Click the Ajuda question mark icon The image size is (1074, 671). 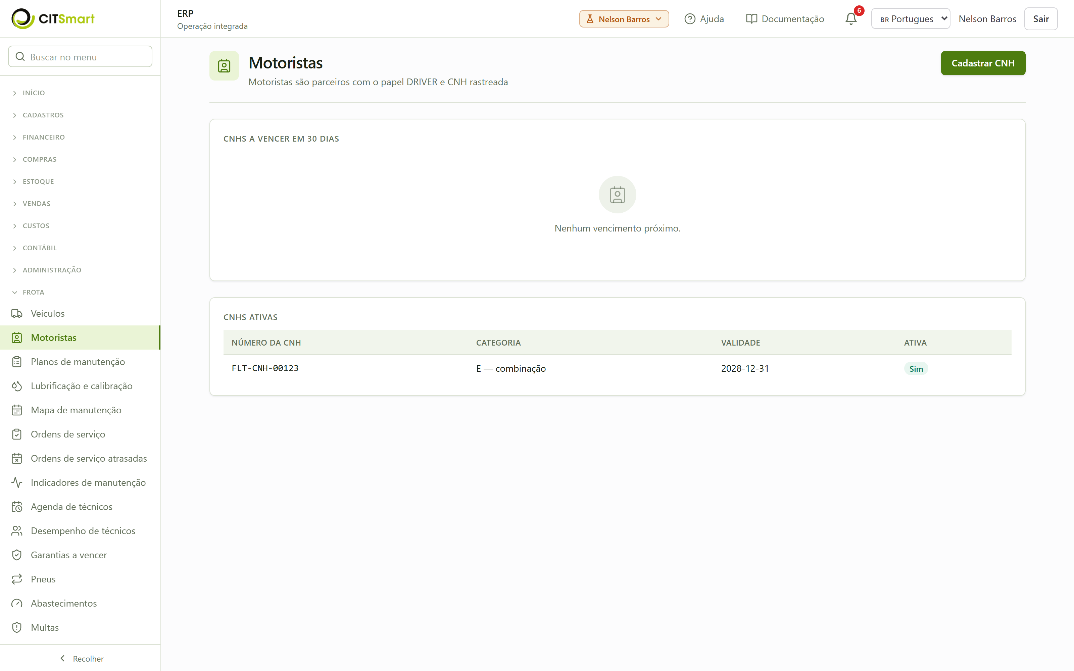(x=690, y=19)
